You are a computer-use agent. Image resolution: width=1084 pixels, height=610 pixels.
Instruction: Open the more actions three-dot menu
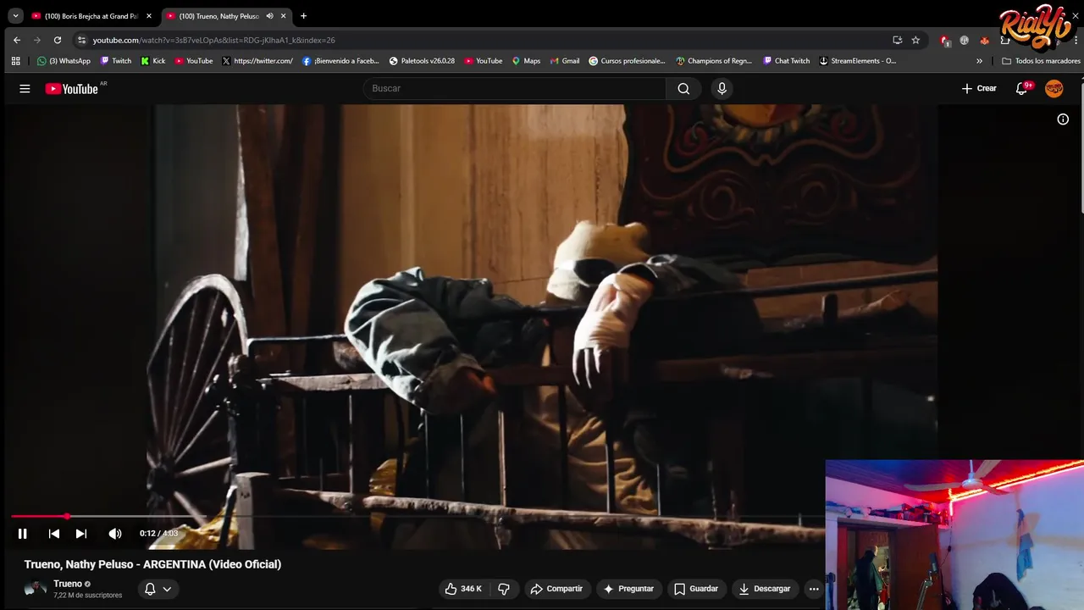(x=814, y=589)
